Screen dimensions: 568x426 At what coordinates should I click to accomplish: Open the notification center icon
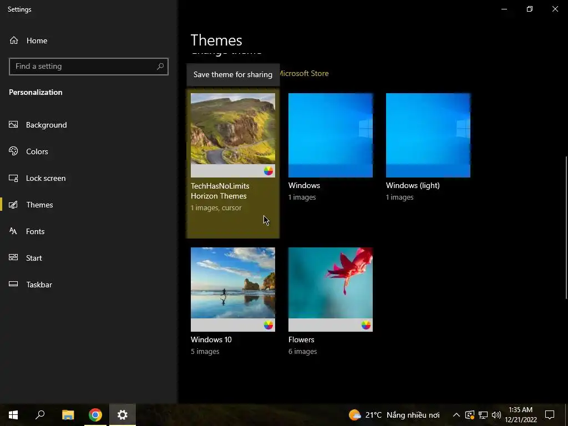(x=550, y=415)
